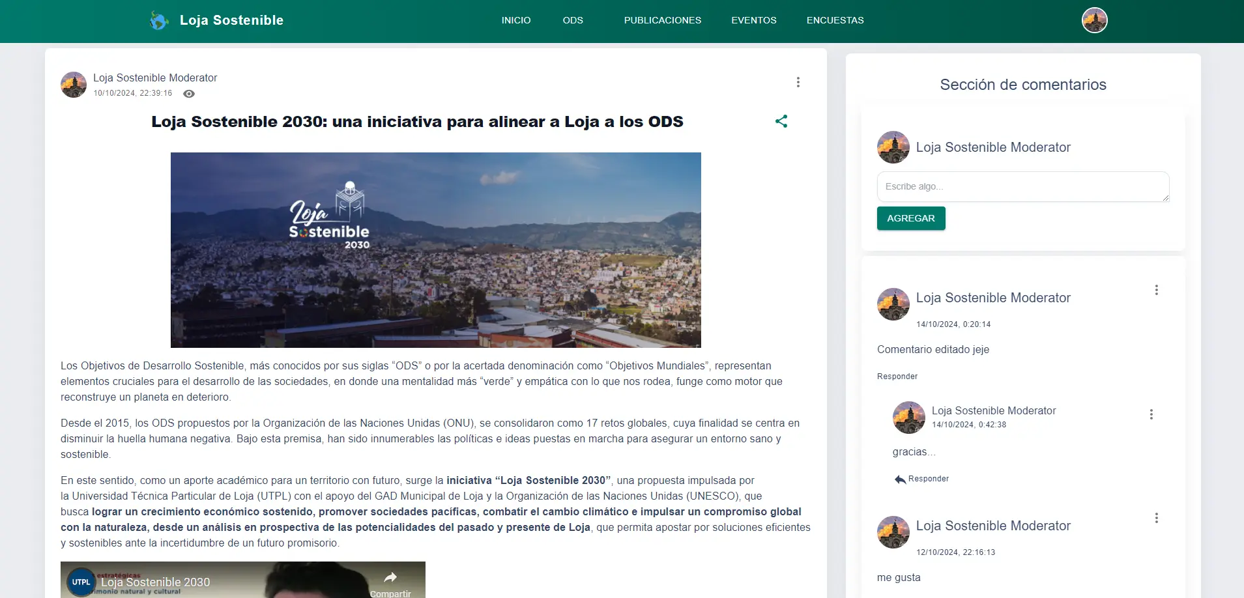
Task: Open the post's three-dot options menu
Action: (798, 81)
